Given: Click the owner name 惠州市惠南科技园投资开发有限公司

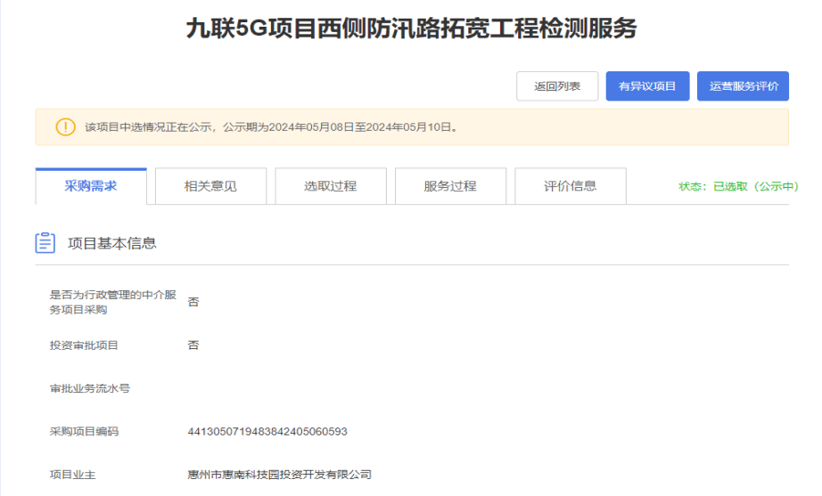Looking at the screenshot, I should click(279, 475).
